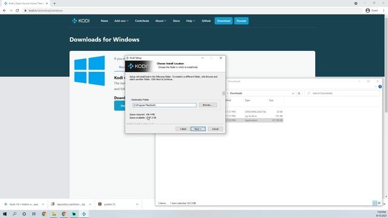Click the Destination Folder path field
This screenshot has height=218, width=388.
tap(164, 105)
